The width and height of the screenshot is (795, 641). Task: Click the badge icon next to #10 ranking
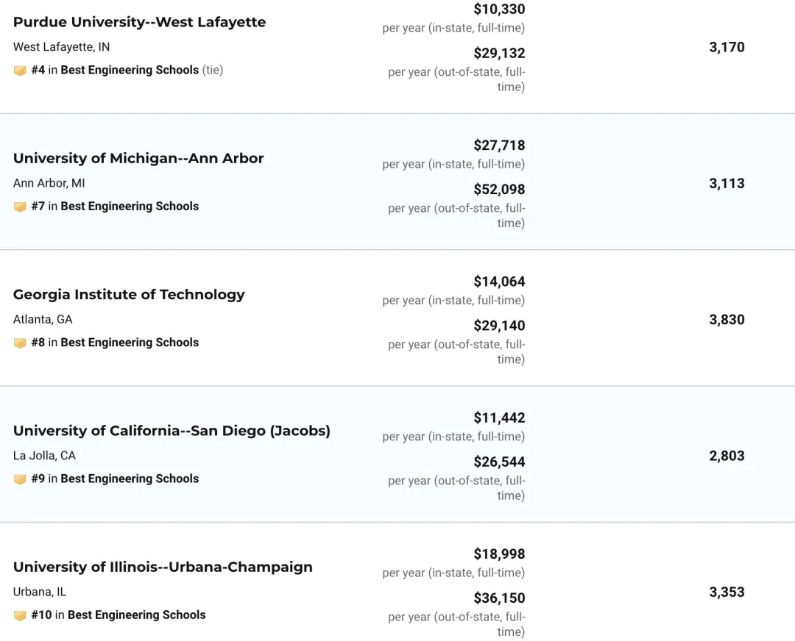(x=20, y=615)
